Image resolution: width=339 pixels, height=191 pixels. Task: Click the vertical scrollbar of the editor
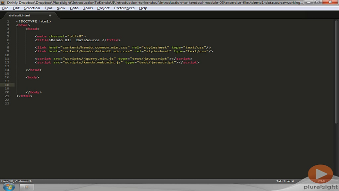336,72
